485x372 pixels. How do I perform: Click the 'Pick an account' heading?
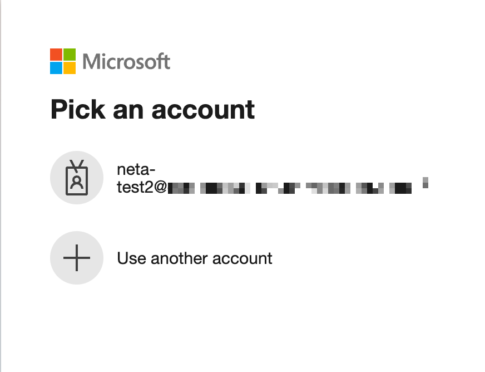[152, 110]
